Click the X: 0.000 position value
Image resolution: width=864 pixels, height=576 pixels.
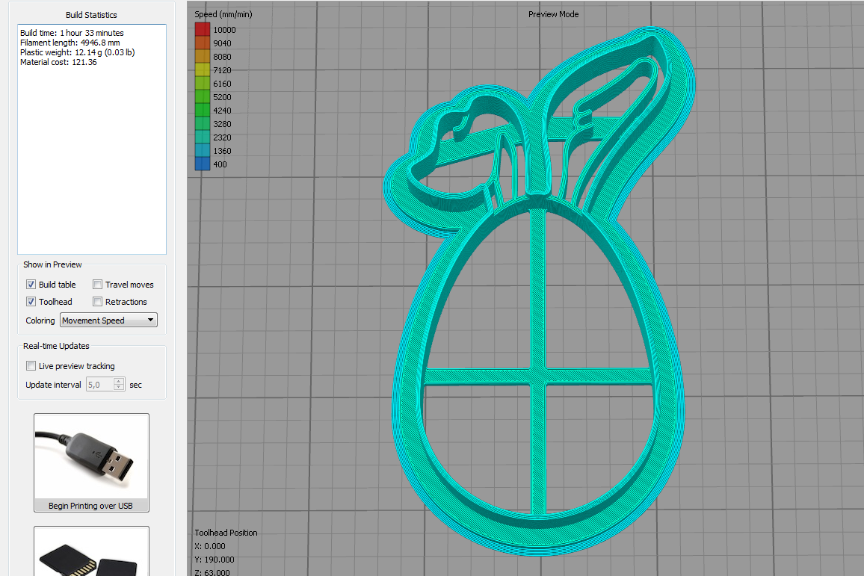[x=210, y=546]
